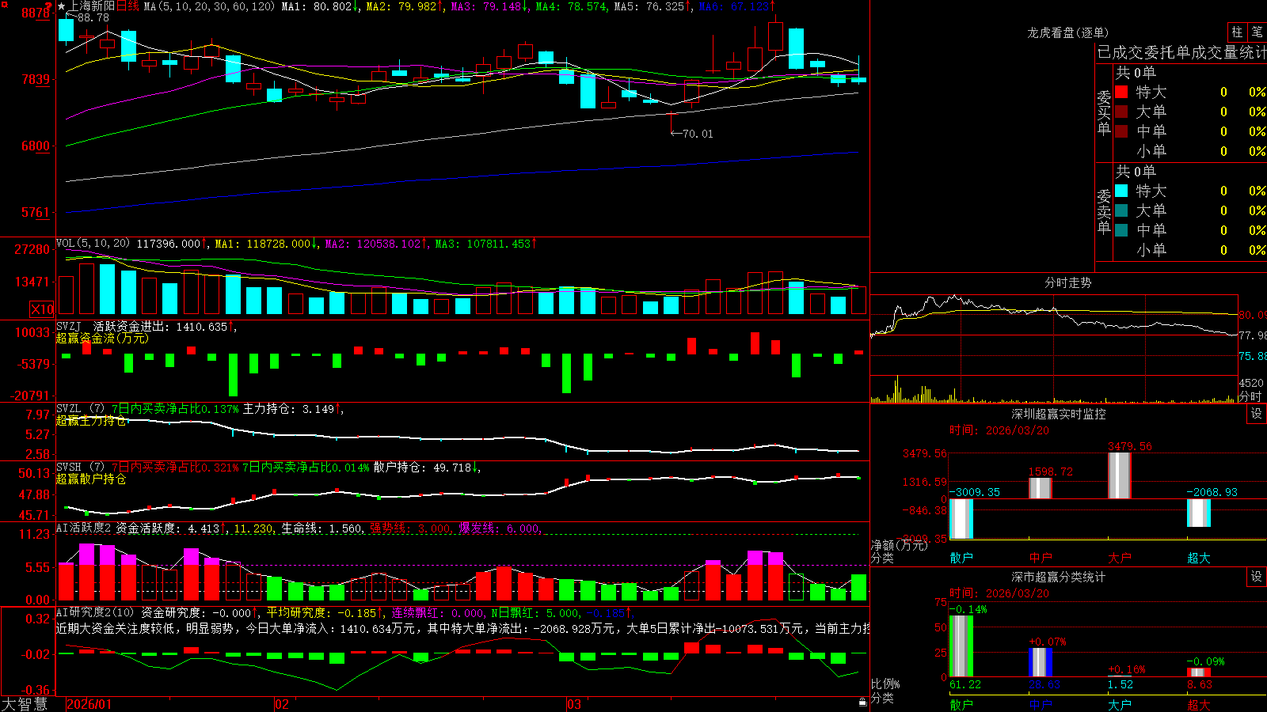Click the 03 month marker on the timeline
Viewport: 1267px width, 712px height.
coord(574,704)
